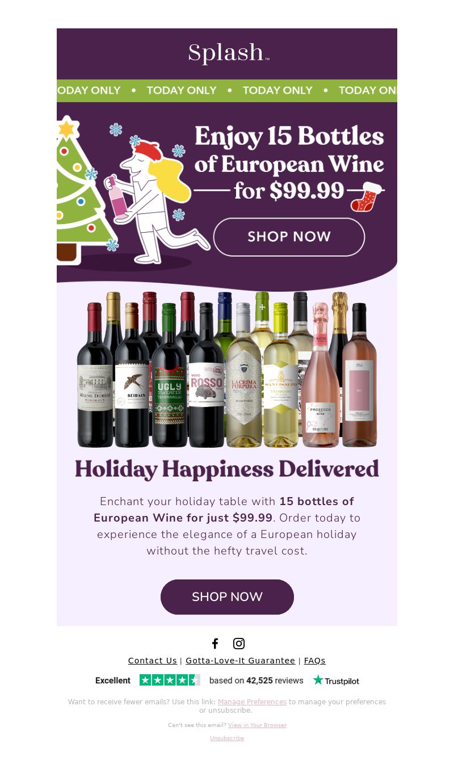The height and width of the screenshot is (769, 454).
Task: Click the Unsubscribe link
Action: 227,738
